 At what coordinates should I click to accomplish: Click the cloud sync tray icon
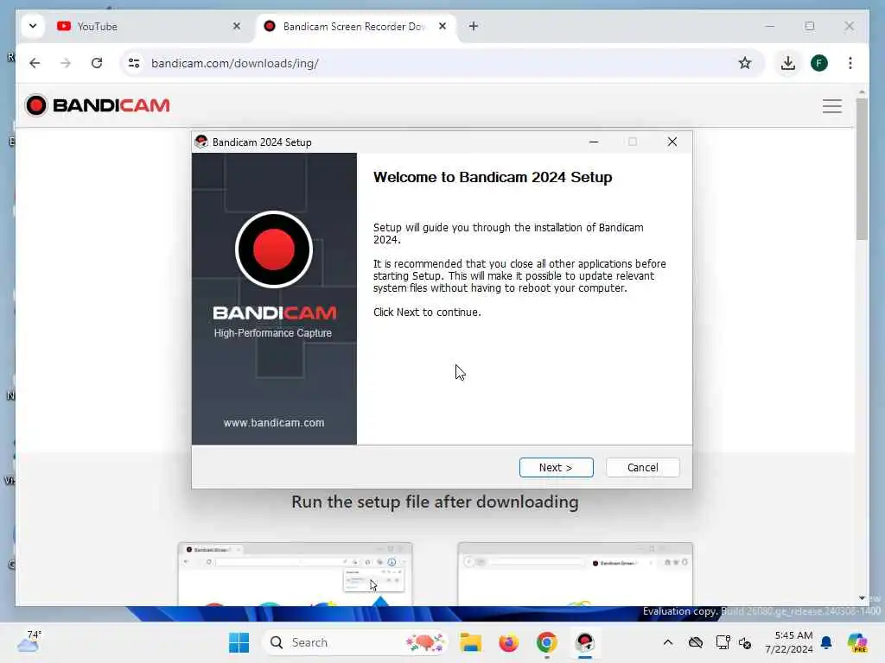pyautogui.click(x=696, y=642)
